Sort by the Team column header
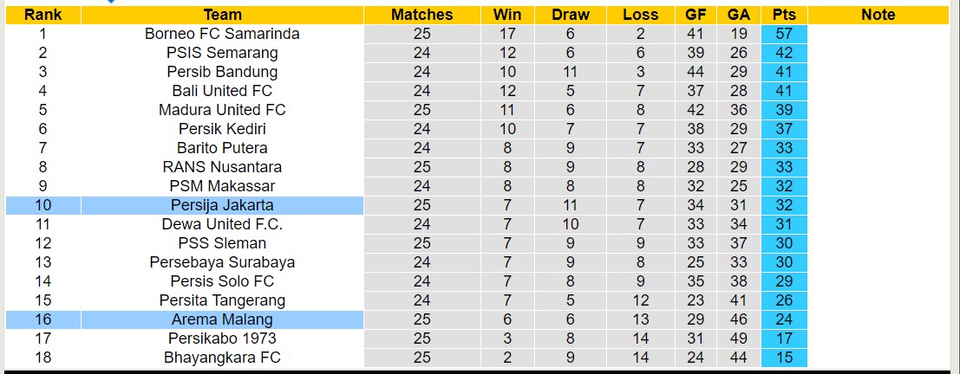This screenshot has height=374, width=960. point(222,15)
